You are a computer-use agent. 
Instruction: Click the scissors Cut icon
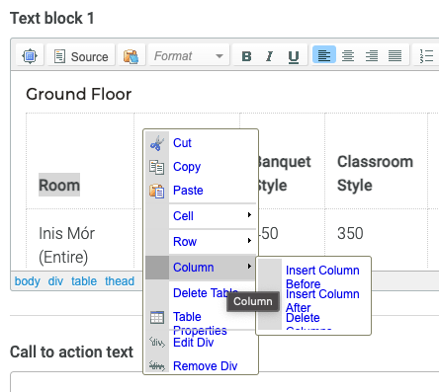tap(157, 143)
